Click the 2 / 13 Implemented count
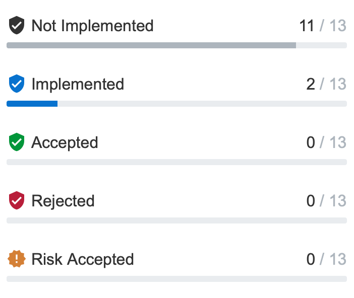 point(326,84)
